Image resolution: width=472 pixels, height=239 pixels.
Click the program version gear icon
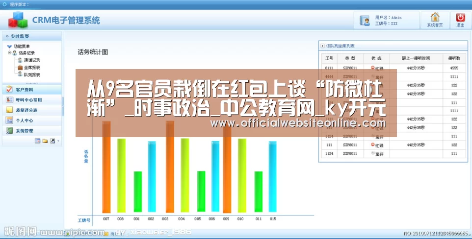click(x=4, y=4)
